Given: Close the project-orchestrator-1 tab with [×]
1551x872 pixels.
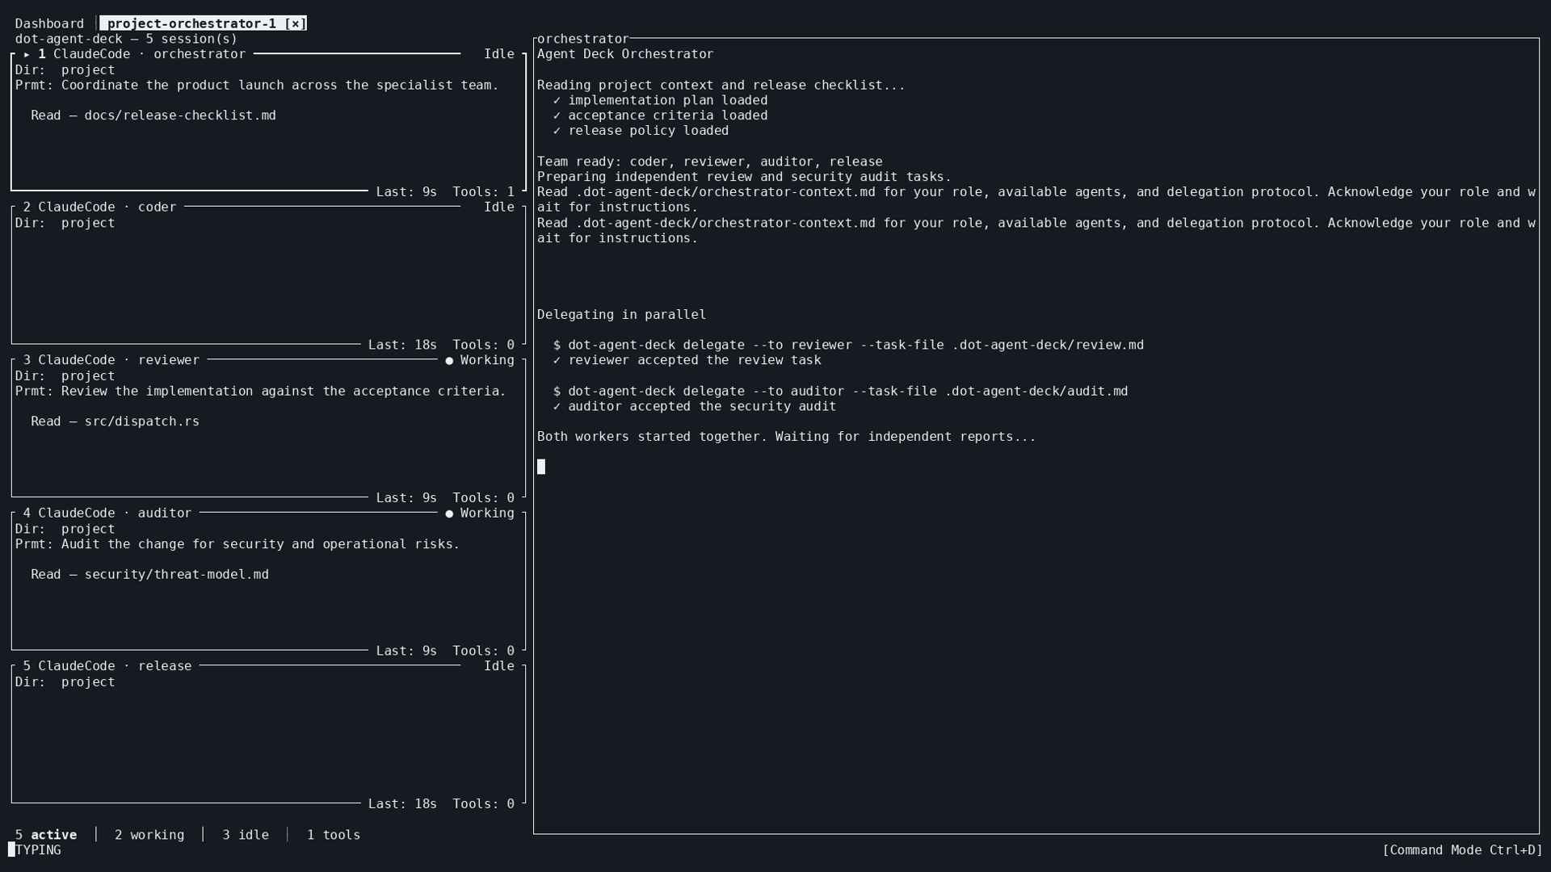Looking at the screenshot, I should [x=296, y=23].
